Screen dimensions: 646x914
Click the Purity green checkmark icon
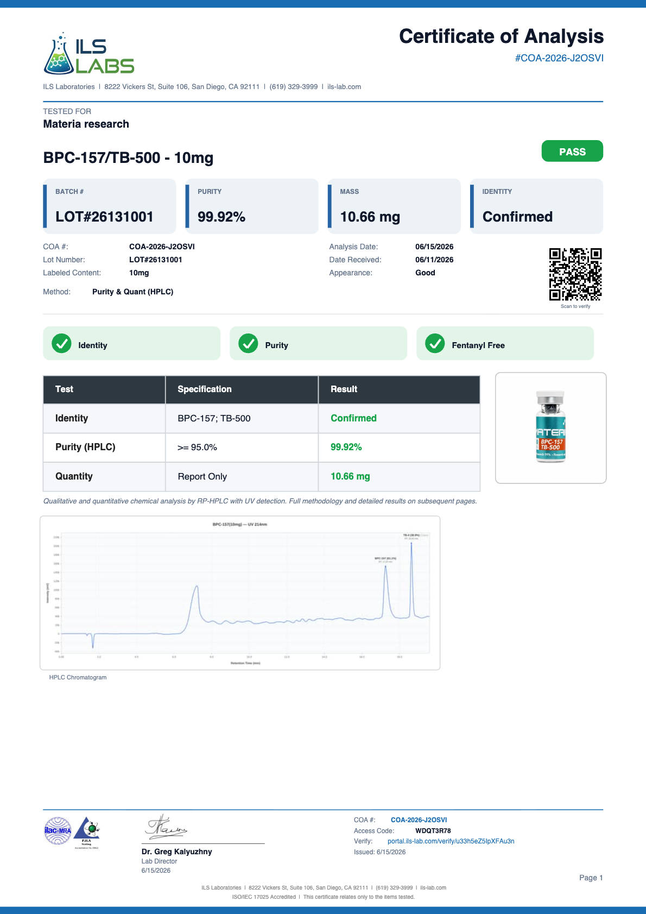pyautogui.click(x=248, y=343)
